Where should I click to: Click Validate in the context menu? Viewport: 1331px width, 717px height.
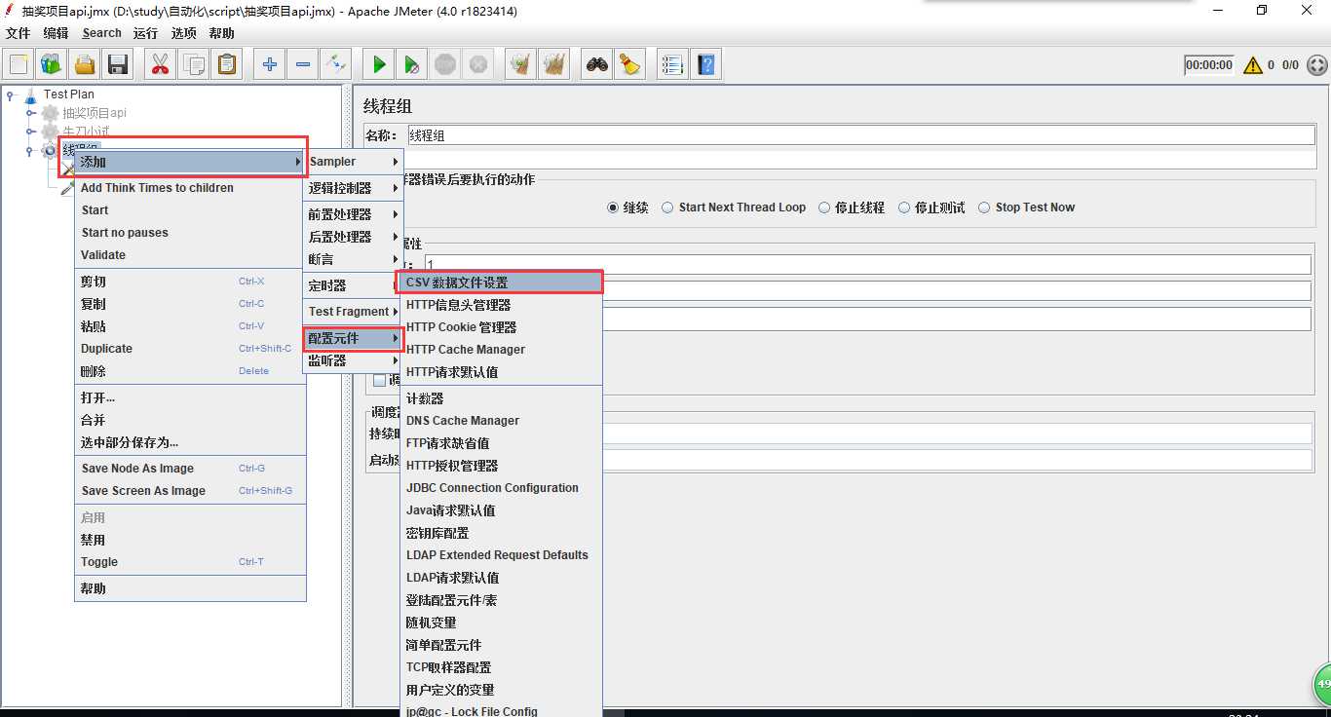(191, 255)
